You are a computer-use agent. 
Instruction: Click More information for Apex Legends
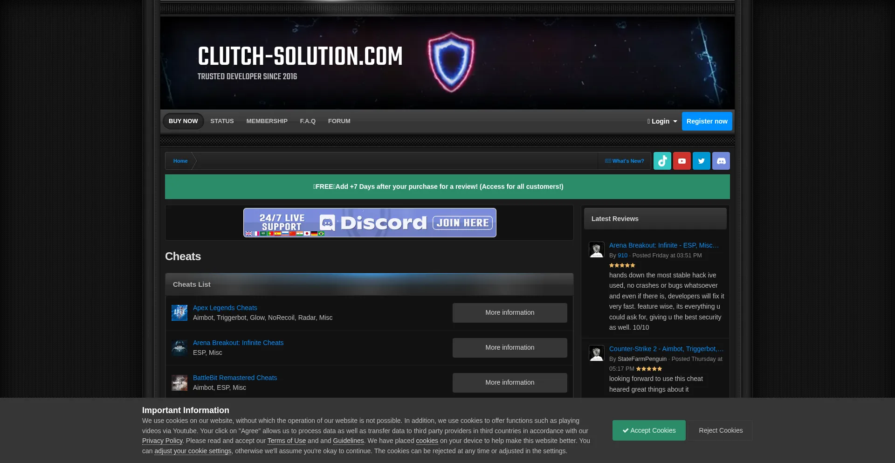coord(509,313)
